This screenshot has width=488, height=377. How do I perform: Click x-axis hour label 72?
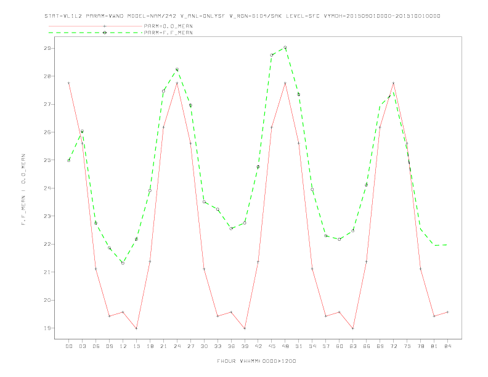(x=394, y=346)
